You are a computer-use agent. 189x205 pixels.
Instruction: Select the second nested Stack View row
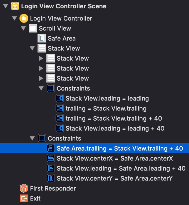(73, 68)
